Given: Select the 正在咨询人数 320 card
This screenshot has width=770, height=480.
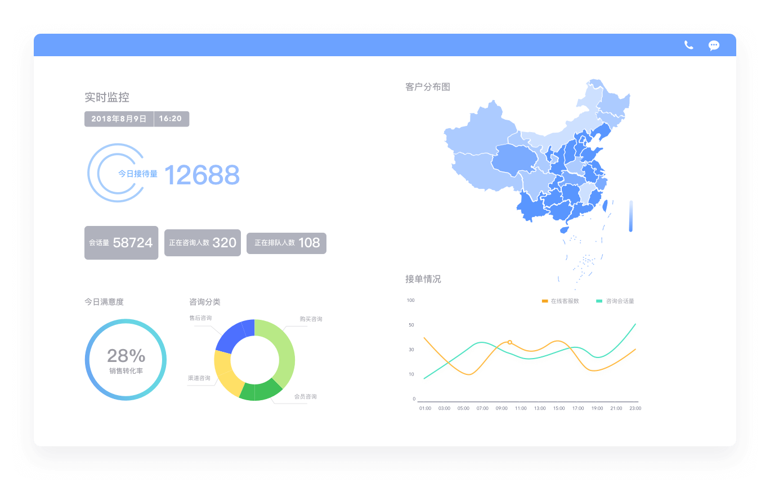Looking at the screenshot, I should click(202, 243).
